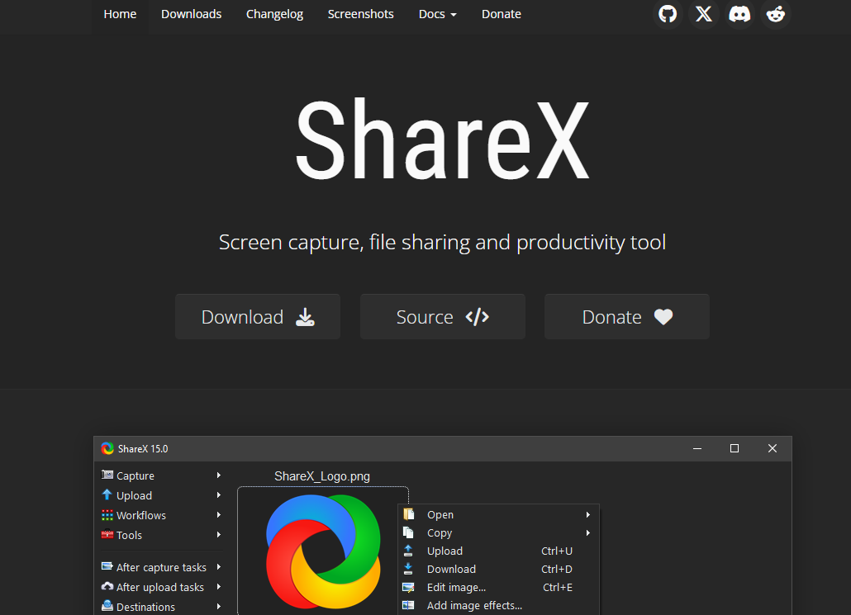The width and height of the screenshot is (851, 615).
Task: Open the GitHub icon link
Action: pyautogui.click(x=668, y=13)
